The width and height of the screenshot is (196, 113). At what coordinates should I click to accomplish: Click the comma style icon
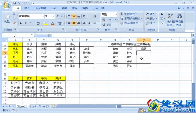pyautogui.click(x=115, y=20)
